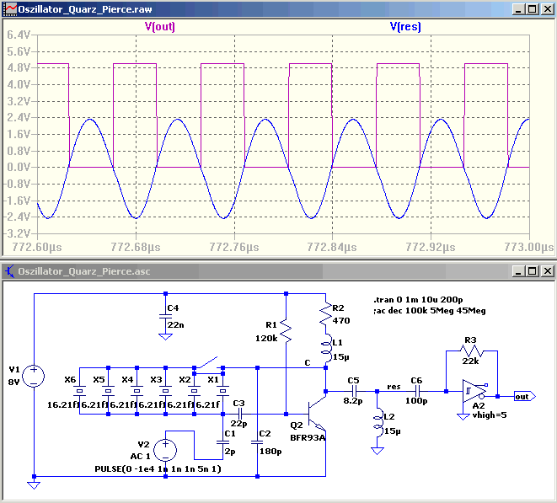557x503 pixels.
Task: Click the 0.0V vertical axis label
Action: pos(19,167)
